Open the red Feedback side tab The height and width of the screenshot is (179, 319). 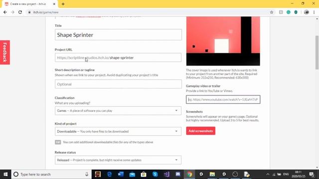coord(5,52)
